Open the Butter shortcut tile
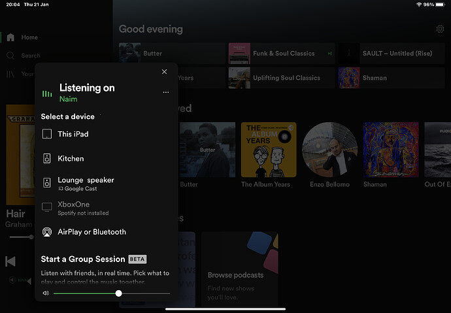This screenshot has height=313, width=451. (x=172, y=53)
